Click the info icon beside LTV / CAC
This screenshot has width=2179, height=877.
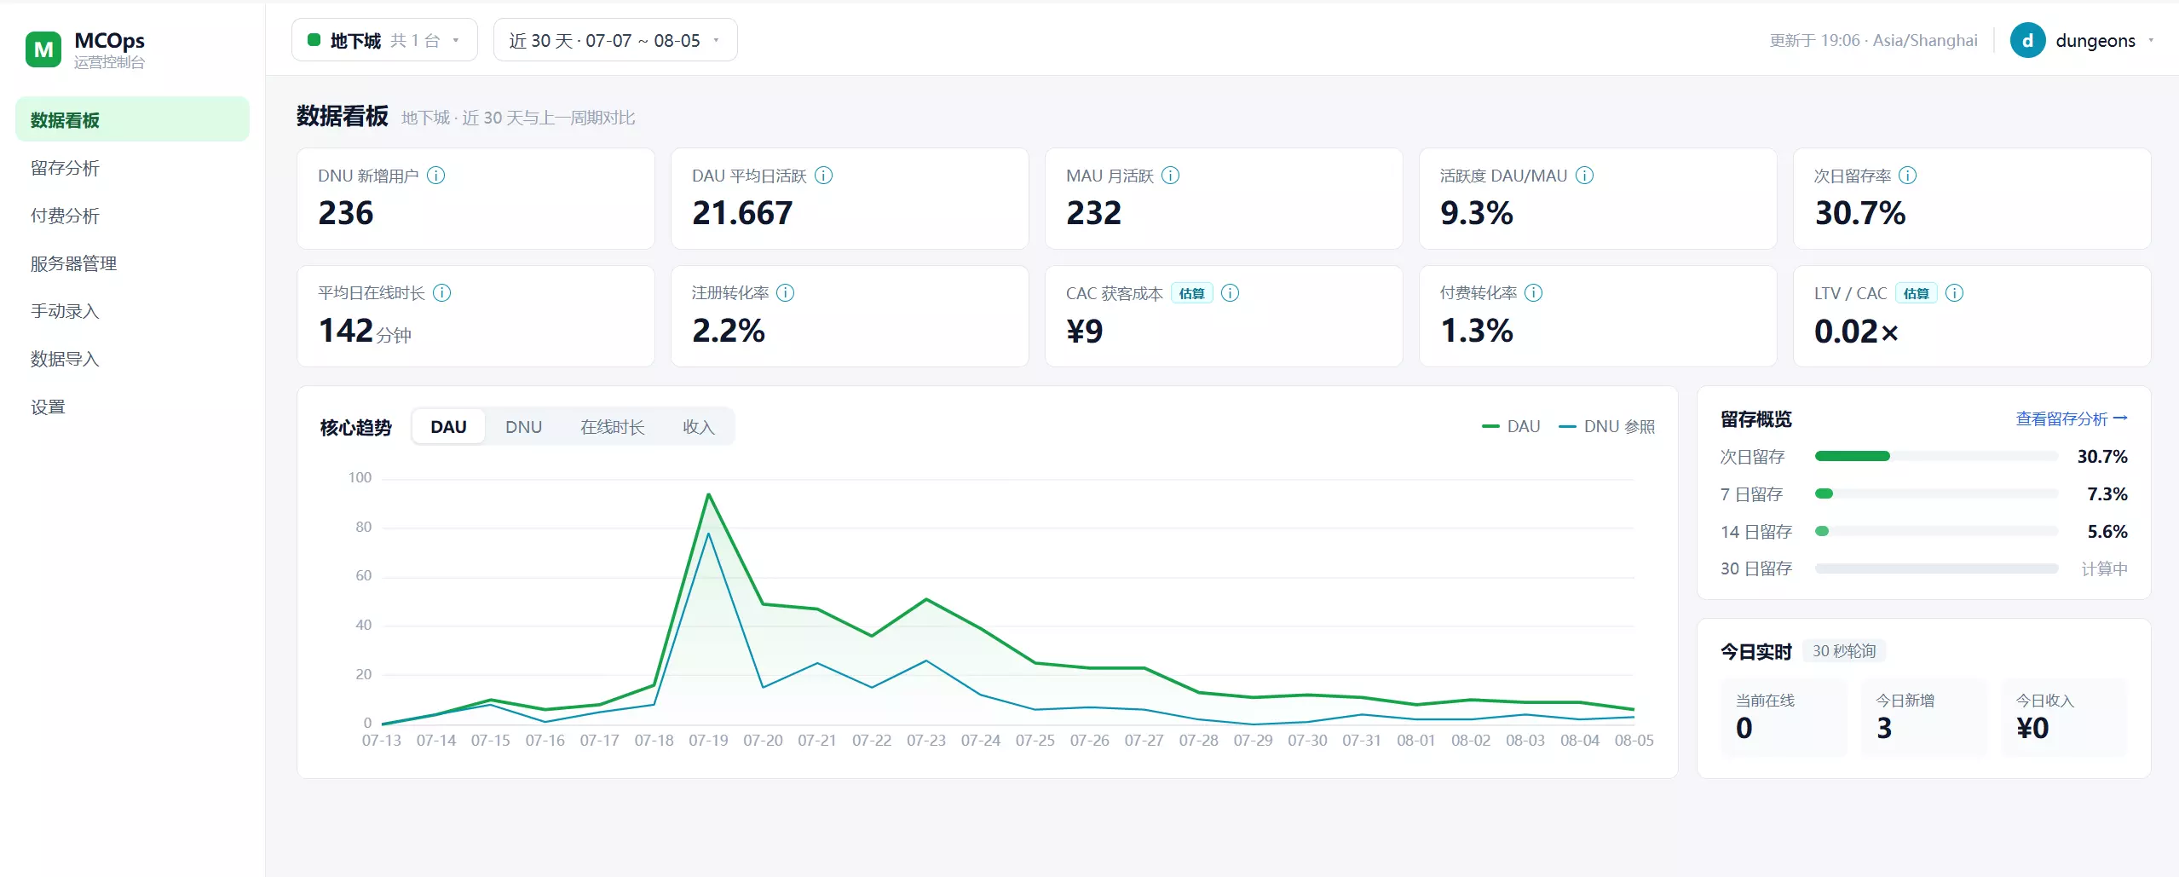[x=1955, y=293]
